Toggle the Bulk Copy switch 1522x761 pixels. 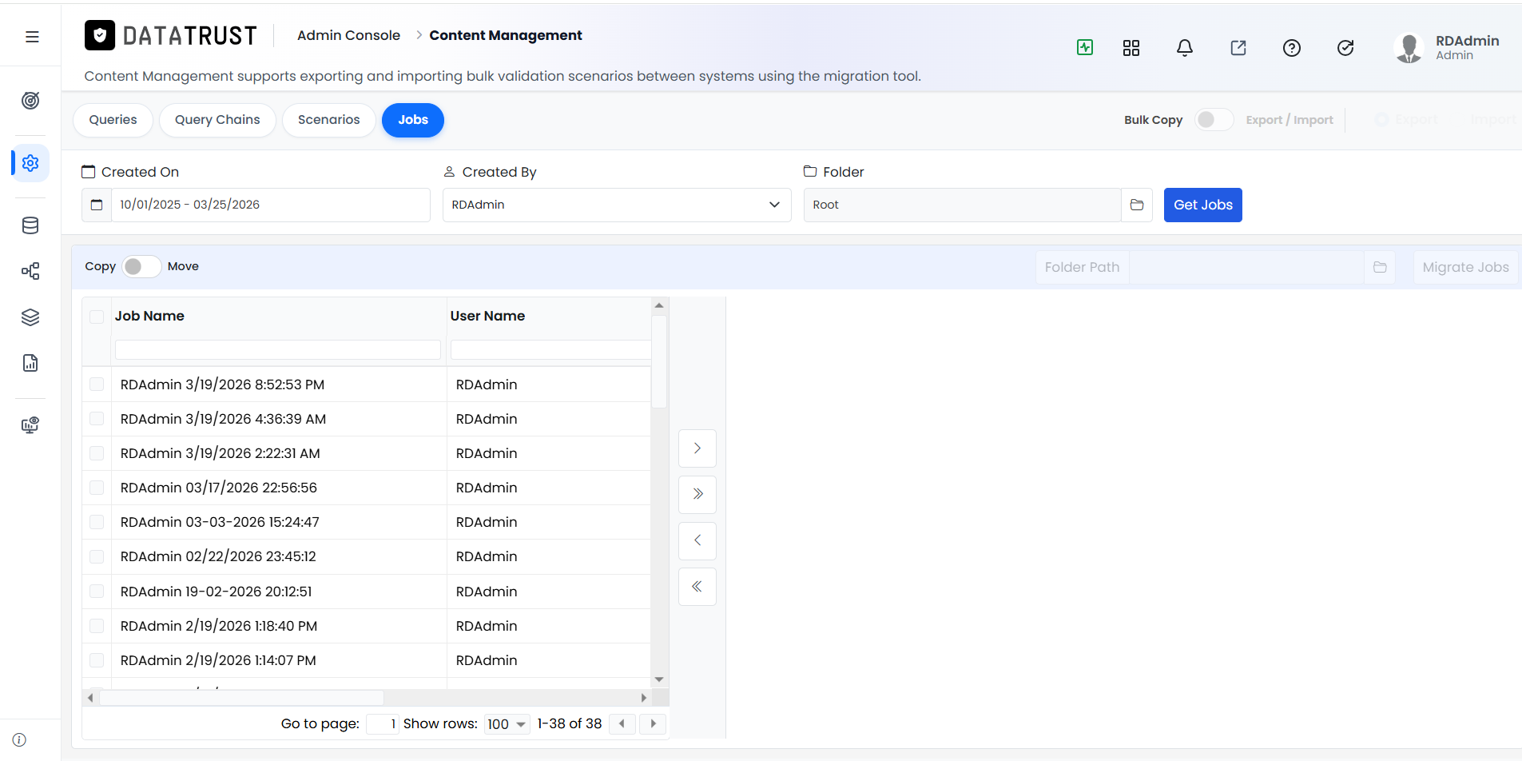point(1214,119)
